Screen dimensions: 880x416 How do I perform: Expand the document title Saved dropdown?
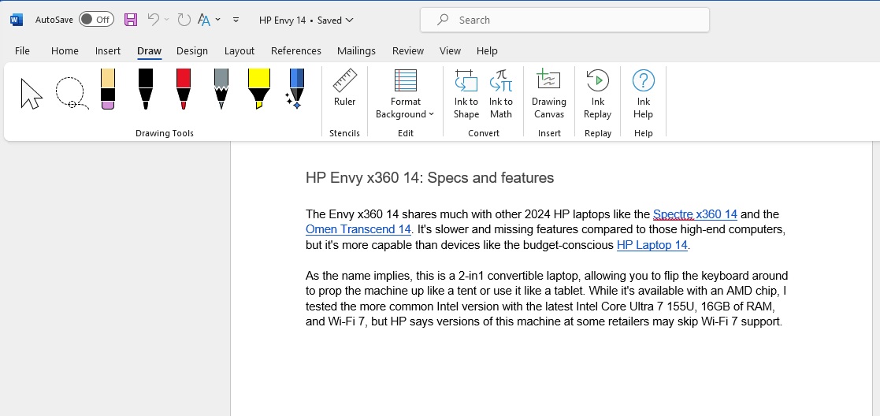pyautogui.click(x=349, y=20)
